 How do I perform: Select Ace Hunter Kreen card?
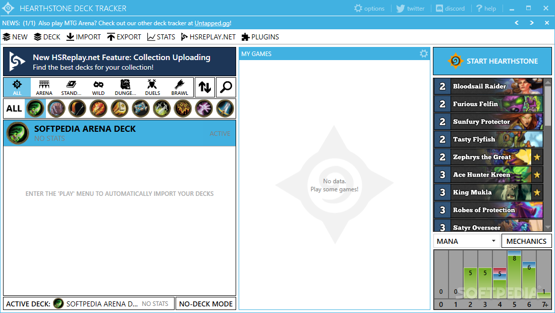pos(488,175)
